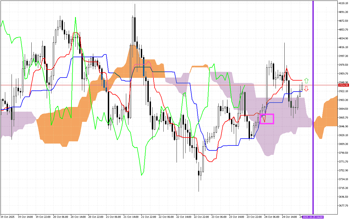The height and width of the screenshot is (220, 352).
Task: Select the vertical purple line marker
Action: point(313,110)
